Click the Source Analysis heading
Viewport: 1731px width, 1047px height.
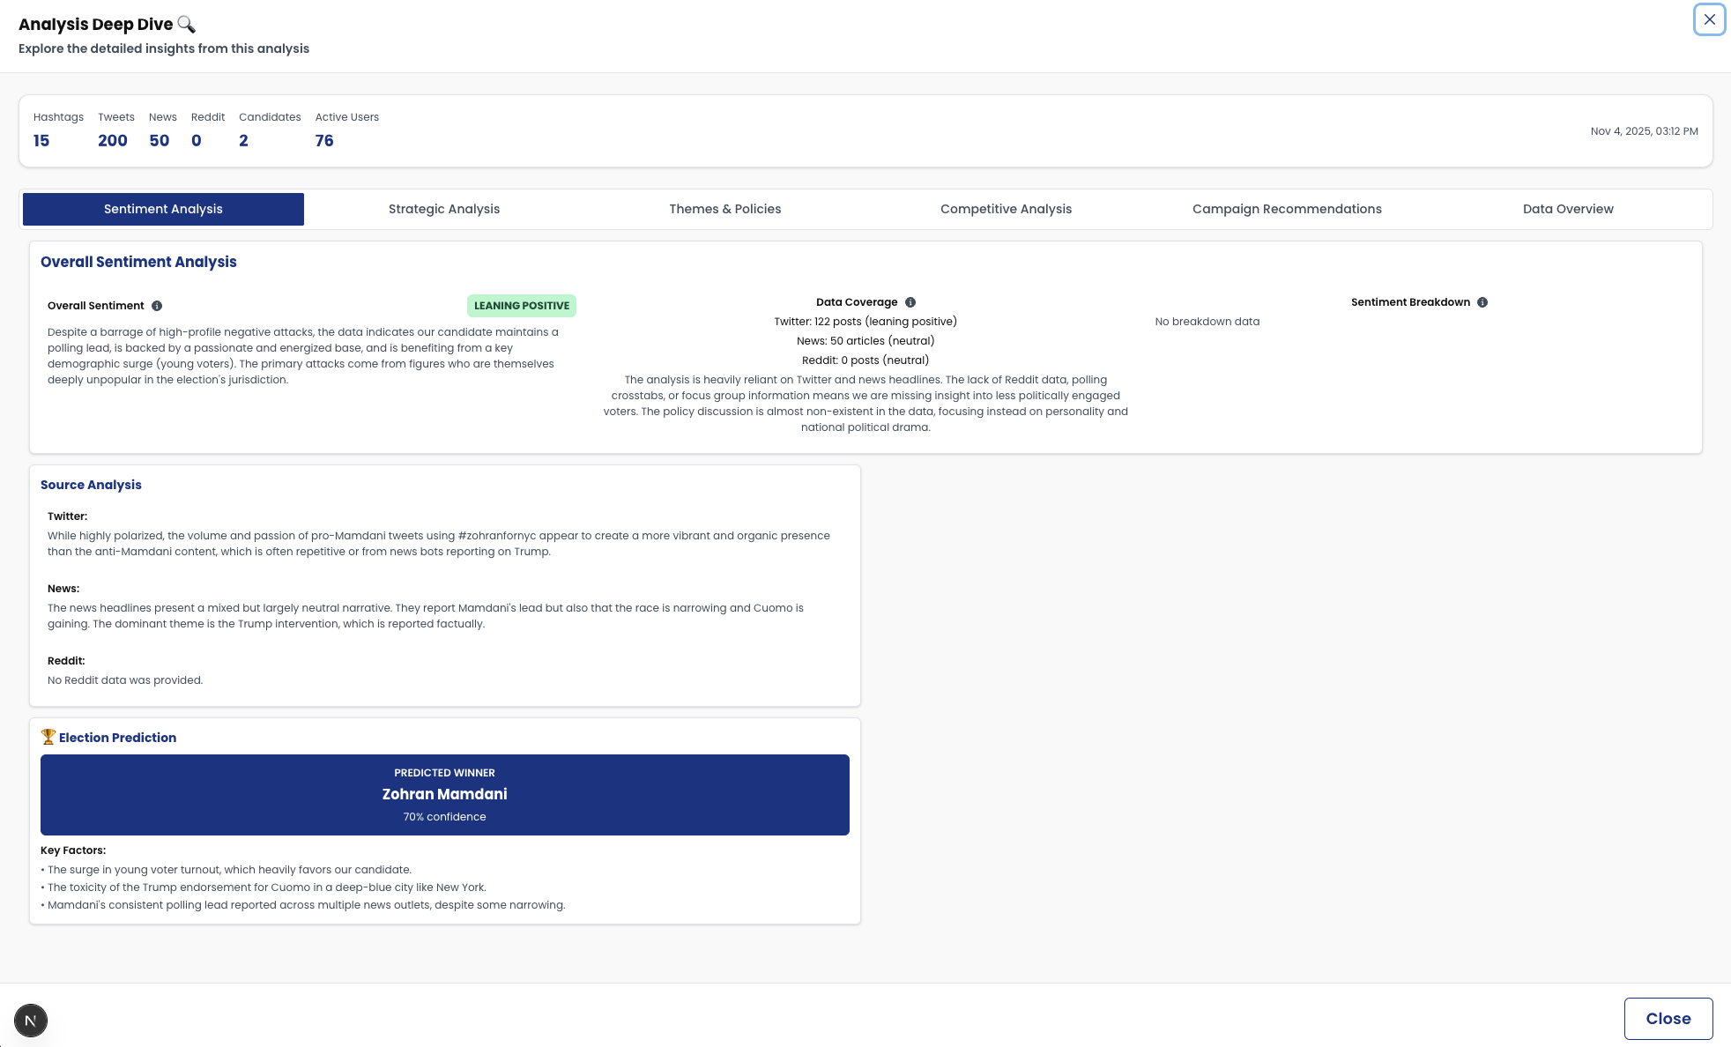(x=91, y=485)
